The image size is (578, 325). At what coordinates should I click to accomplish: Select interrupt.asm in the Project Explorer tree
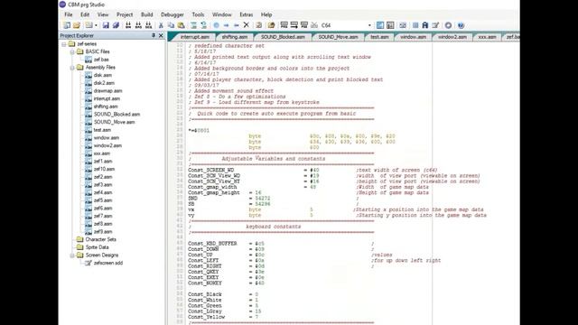click(x=107, y=98)
